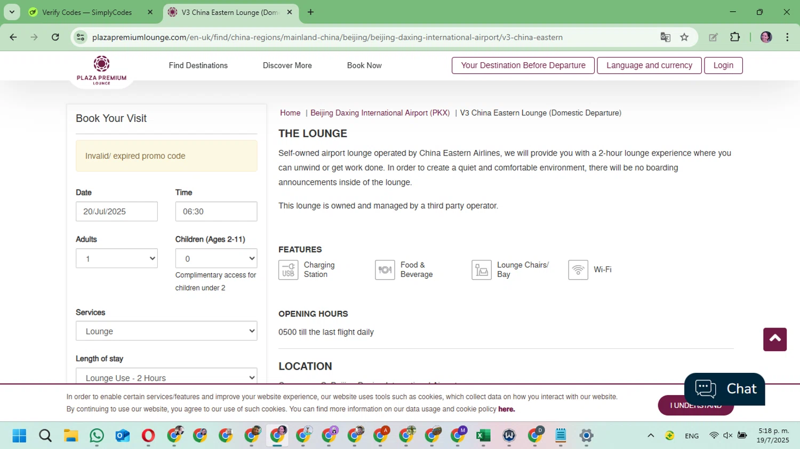Go forward in browser history
Viewport: 800px width, 449px height.
(34, 37)
